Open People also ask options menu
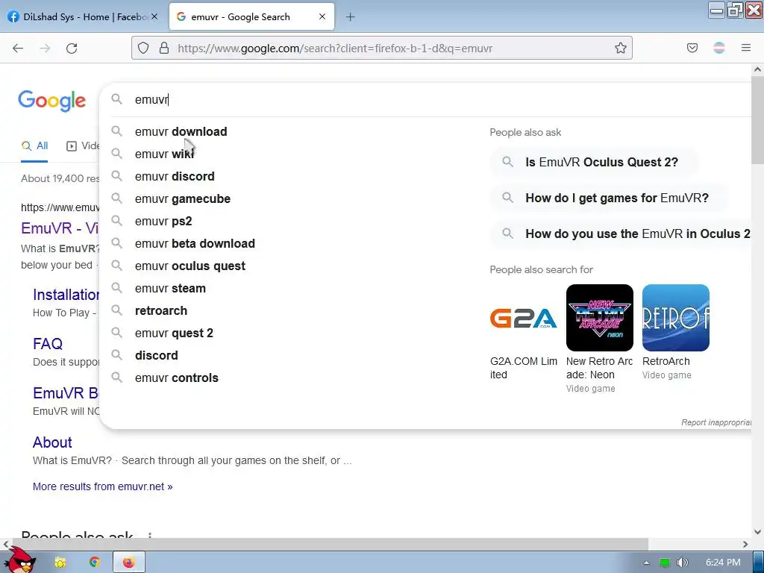764x573 pixels. [149, 535]
